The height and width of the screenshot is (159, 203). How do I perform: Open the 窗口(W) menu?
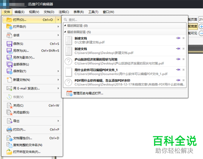[108, 12]
